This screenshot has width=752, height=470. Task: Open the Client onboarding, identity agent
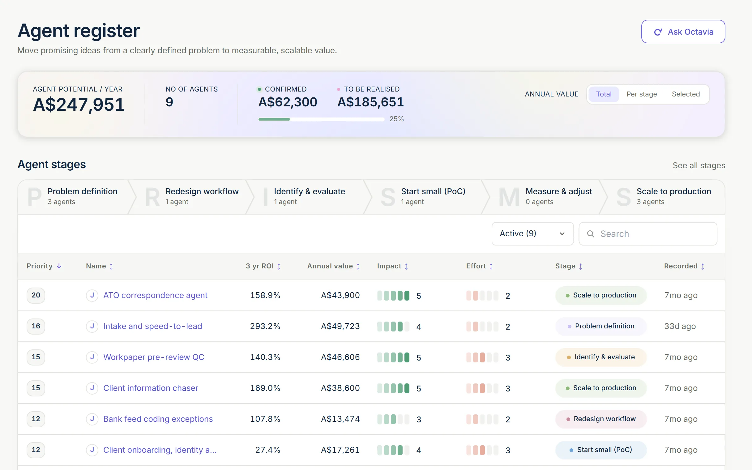160,450
